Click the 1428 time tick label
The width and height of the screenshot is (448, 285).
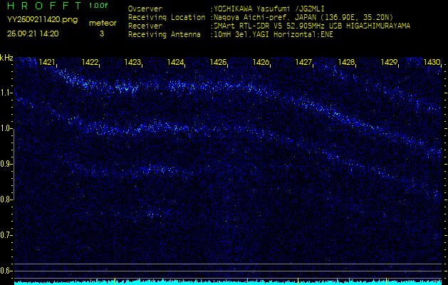(x=347, y=63)
